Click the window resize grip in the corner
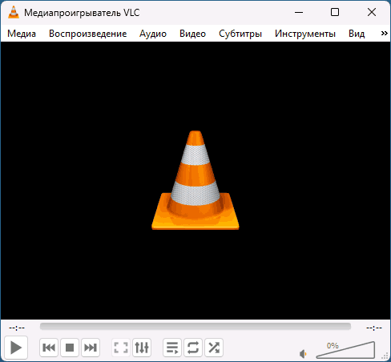Screen dimensions: 391x362 [385, 356]
